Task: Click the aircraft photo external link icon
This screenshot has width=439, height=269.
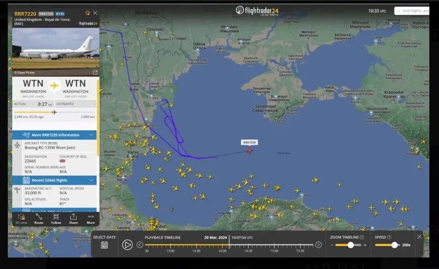Action: (95, 72)
